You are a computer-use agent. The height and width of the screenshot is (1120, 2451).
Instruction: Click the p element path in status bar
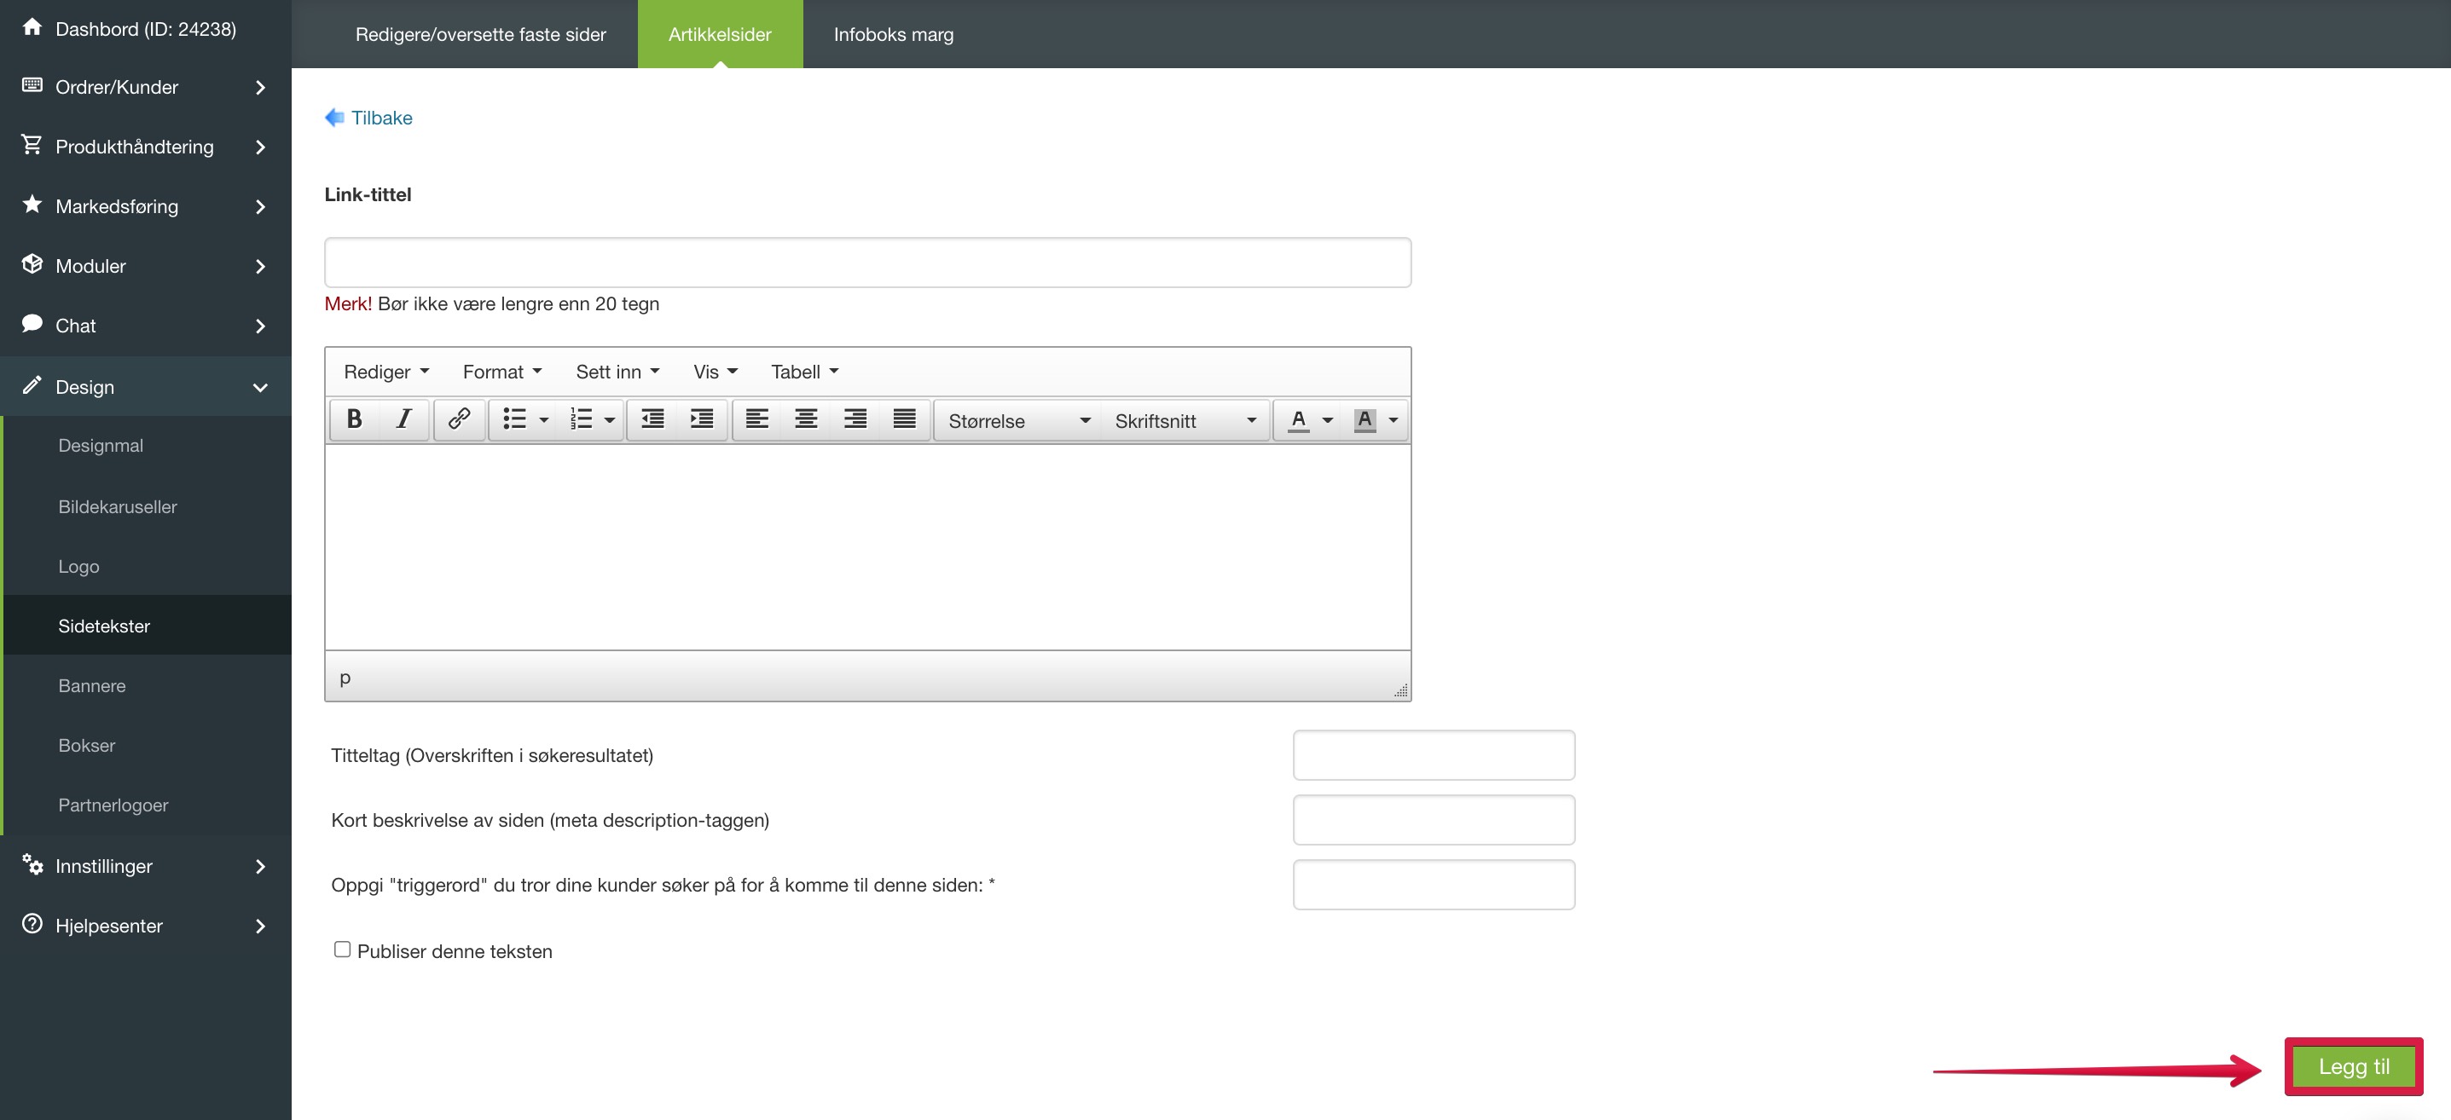coord(345,678)
